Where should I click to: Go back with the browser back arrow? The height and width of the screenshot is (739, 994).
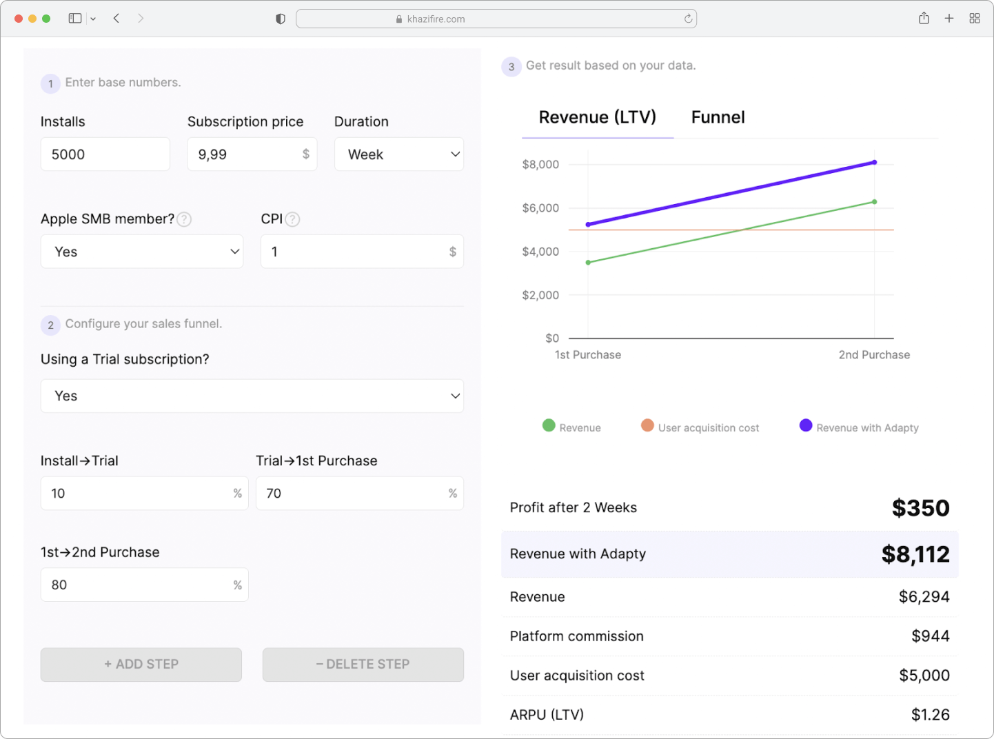[x=116, y=19]
